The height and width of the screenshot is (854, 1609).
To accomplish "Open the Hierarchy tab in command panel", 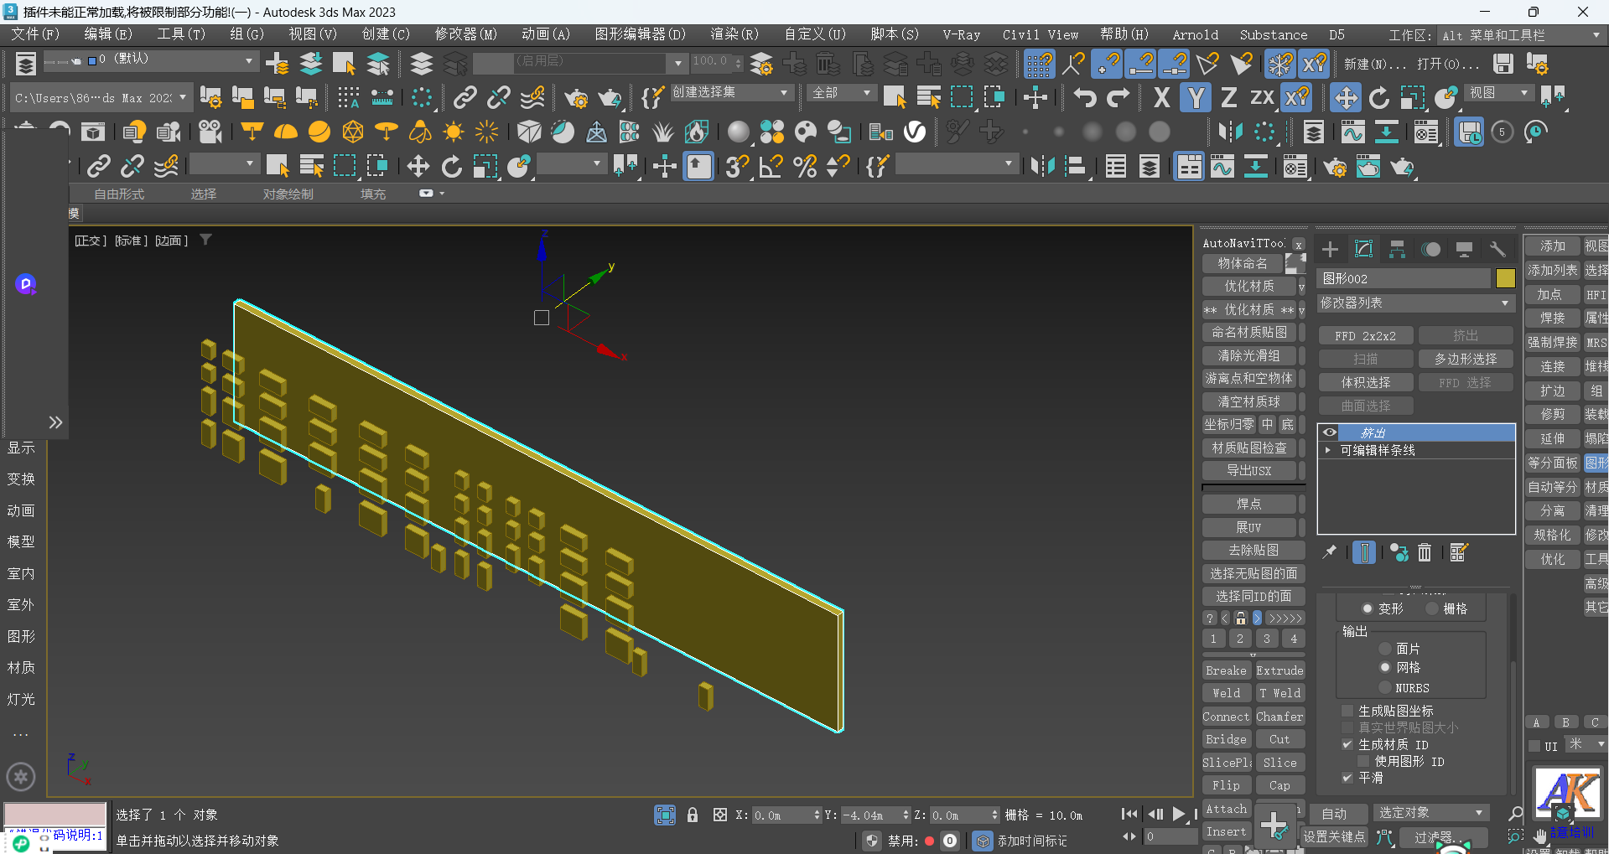I will click(x=1397, y=249).
